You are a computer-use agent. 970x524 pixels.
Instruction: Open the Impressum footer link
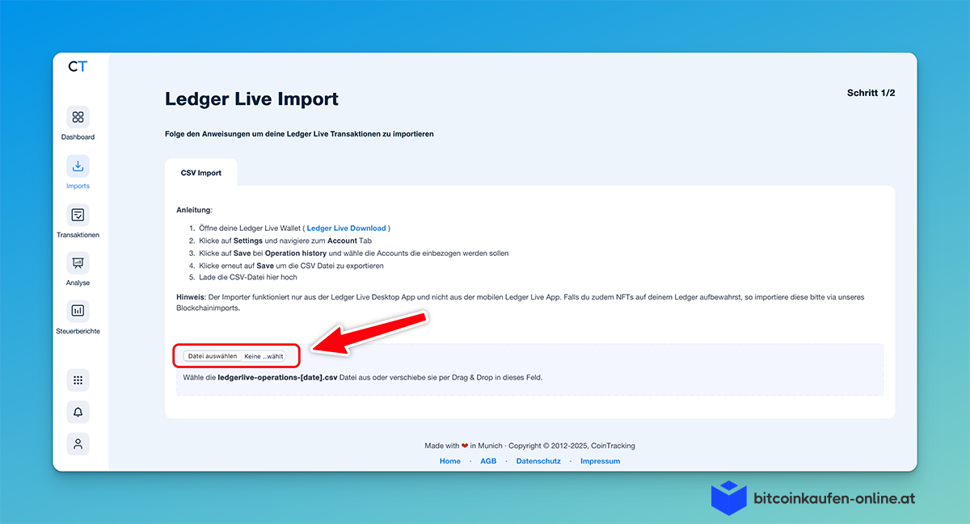600,461
